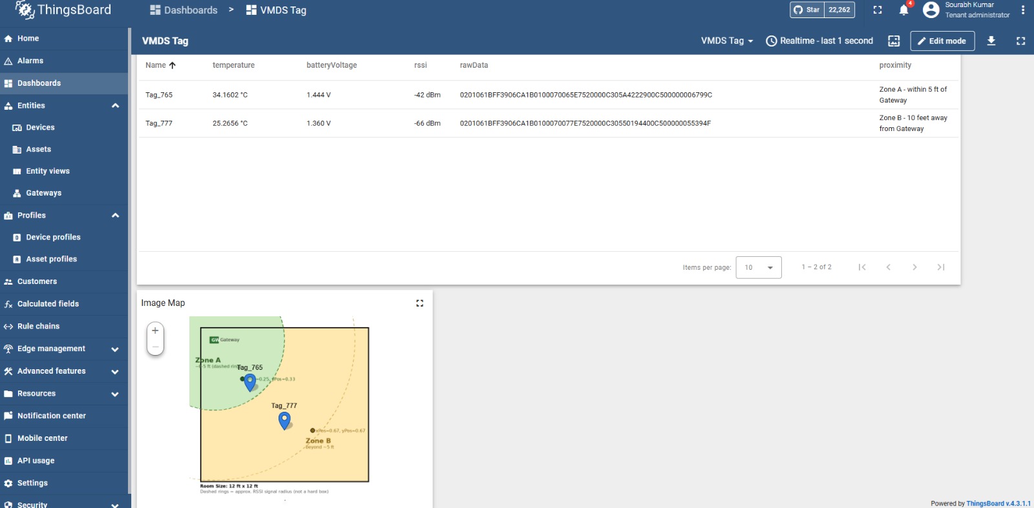This screenshot has height=508, width=1034.
Task: Collapse the Profiles menu section
Action: [x=115, y=216]
